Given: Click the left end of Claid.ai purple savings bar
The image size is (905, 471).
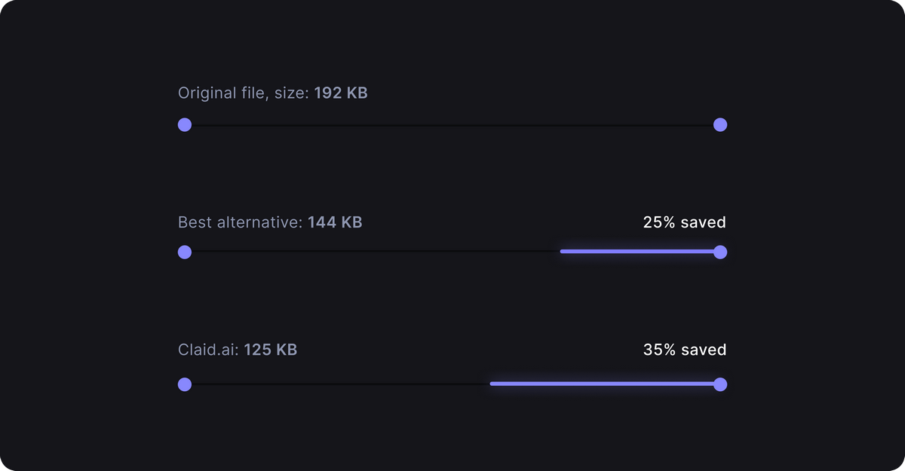Looking at the screenshot, I should [492, 384].
